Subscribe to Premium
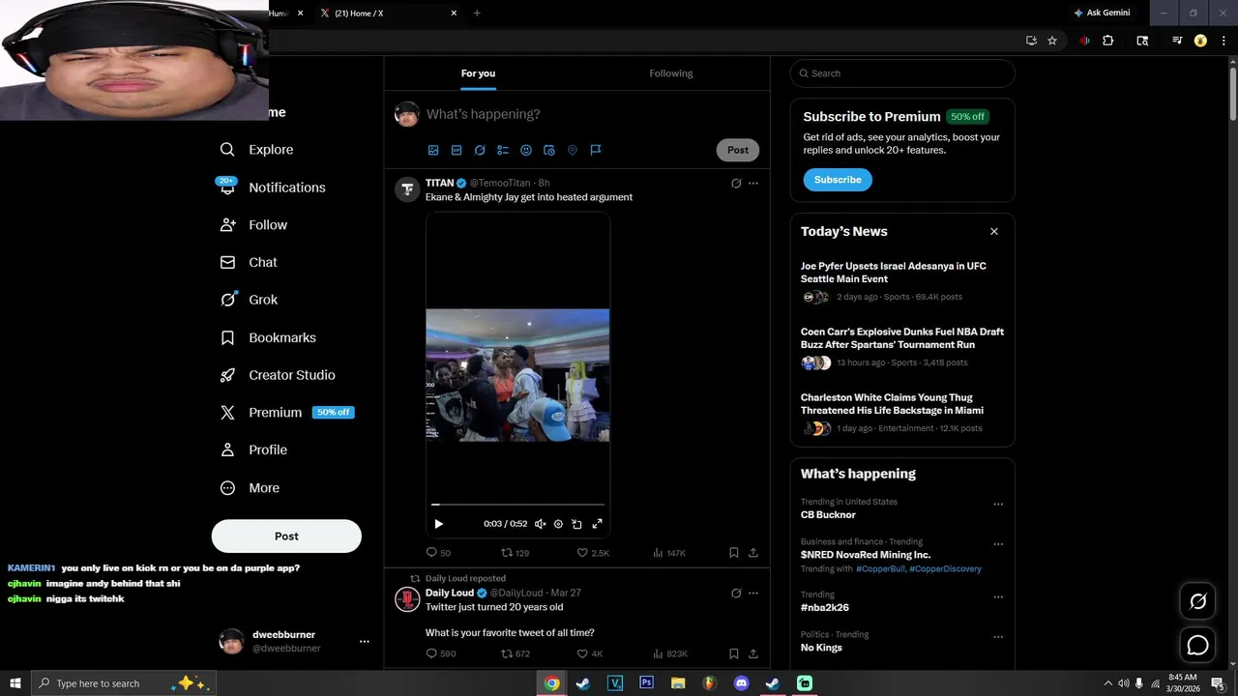 [838, 180]
